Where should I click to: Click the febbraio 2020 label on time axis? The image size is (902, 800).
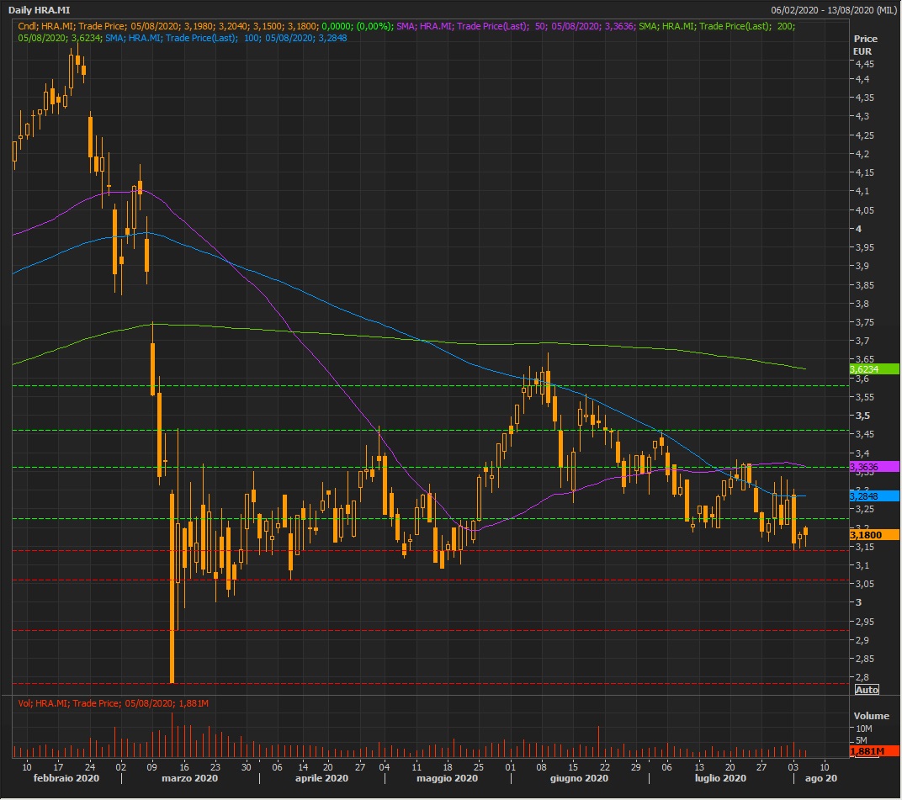click(x=66, y=780)
